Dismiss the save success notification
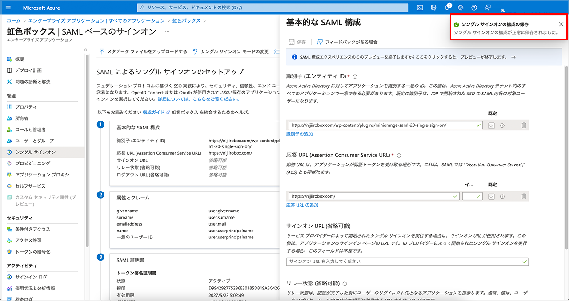The image size is (569, 301). (x=561, y=24)
